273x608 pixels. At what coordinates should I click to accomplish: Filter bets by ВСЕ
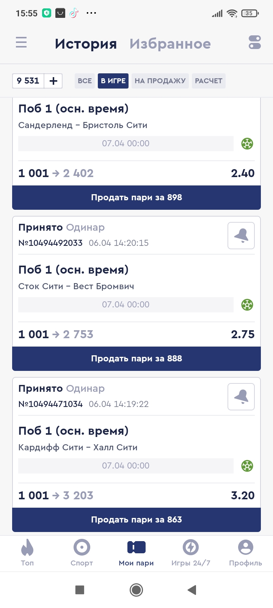coord(85,81)
